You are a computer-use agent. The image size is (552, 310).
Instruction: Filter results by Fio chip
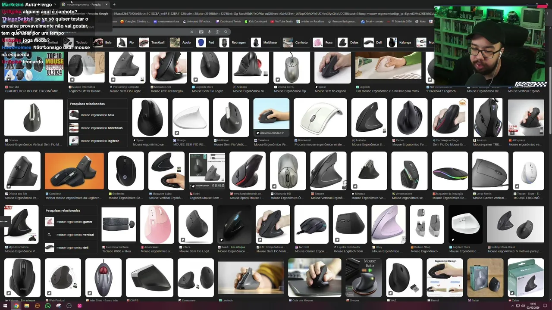[126, 42]
